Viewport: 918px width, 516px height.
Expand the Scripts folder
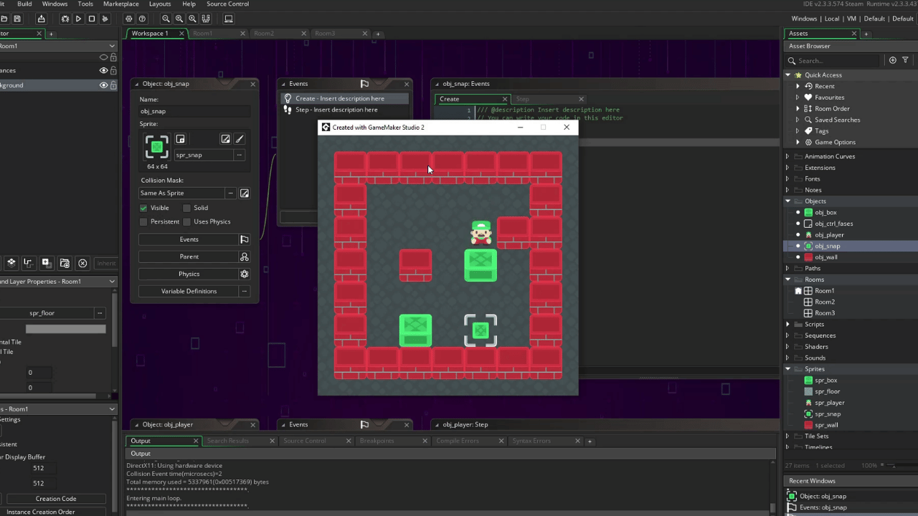787,324
